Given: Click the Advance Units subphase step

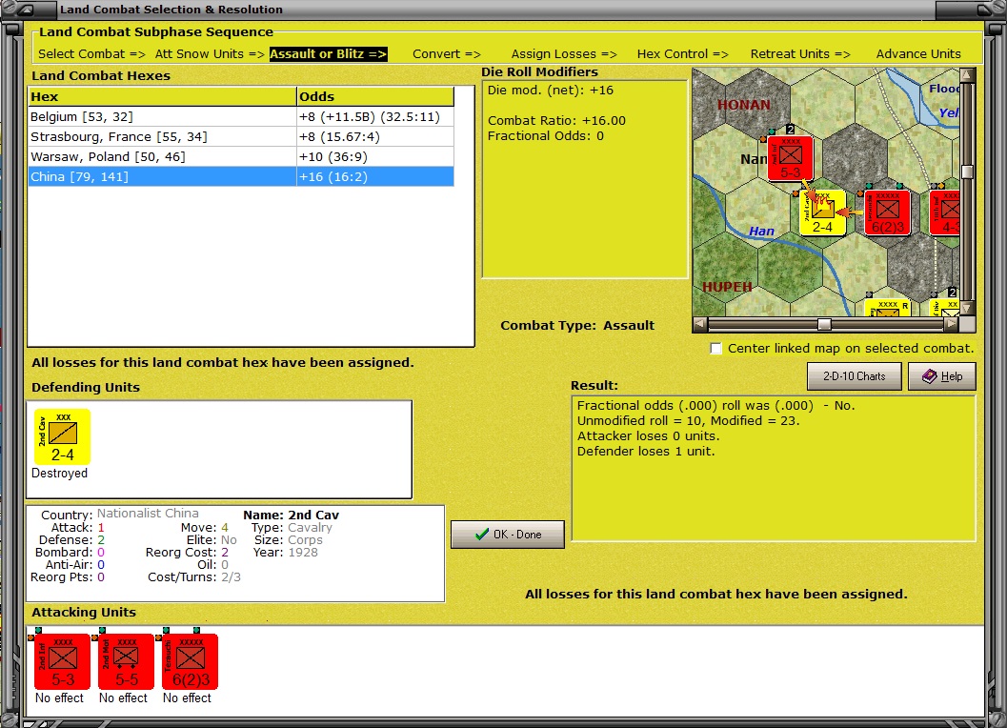Looking at the screenshot, I should coord(918,54).
